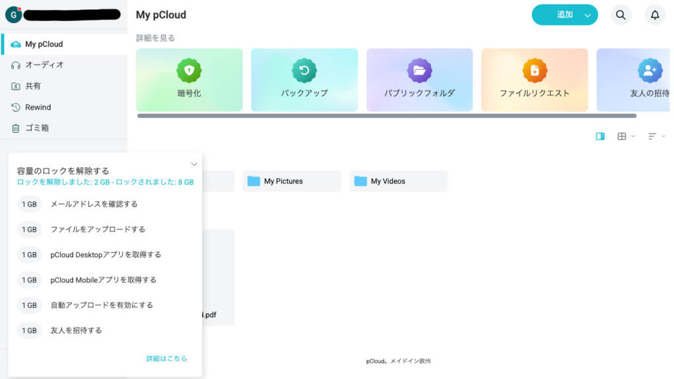Click the user avatar G
The image size is (674, 379).
pyautogui.click(x=14, y=14)
